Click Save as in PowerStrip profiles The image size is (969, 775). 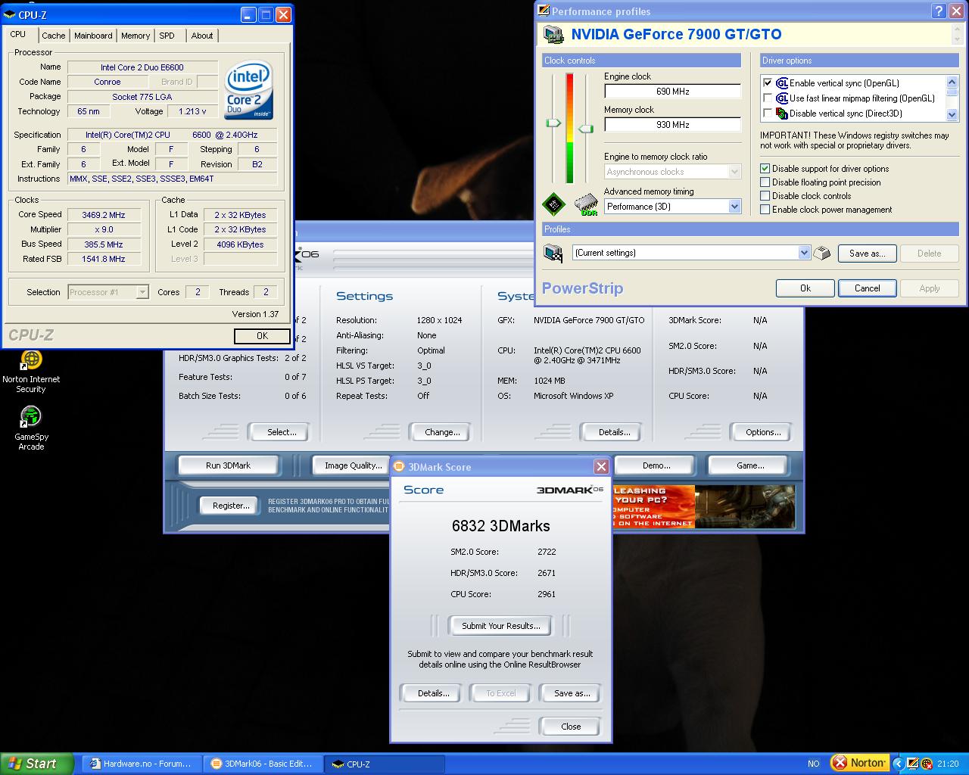pos(867,254)
